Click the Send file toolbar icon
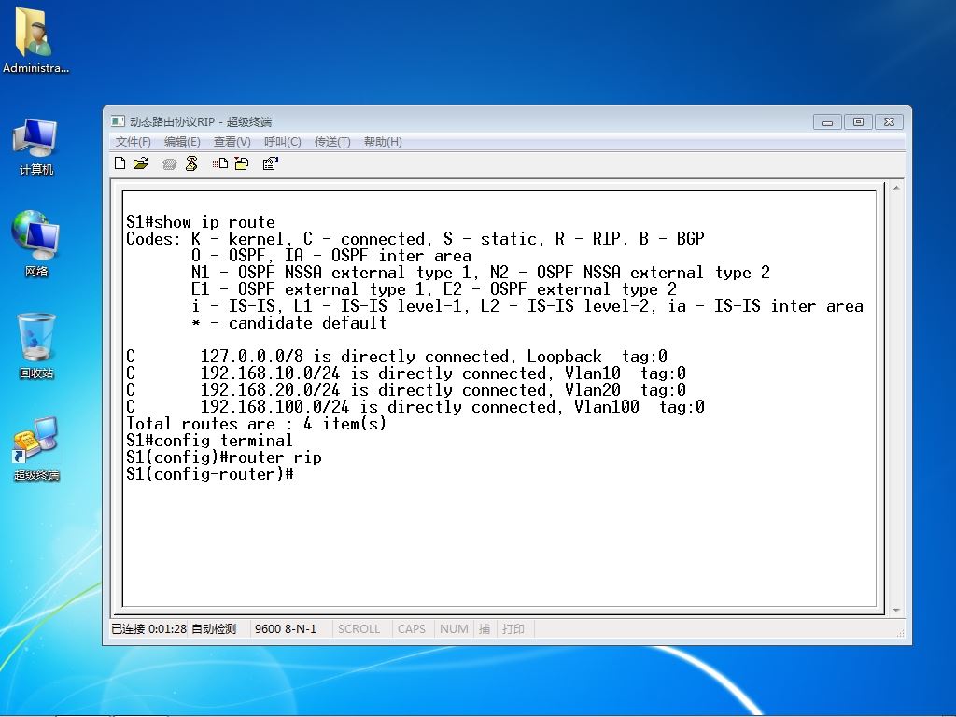 220,162
